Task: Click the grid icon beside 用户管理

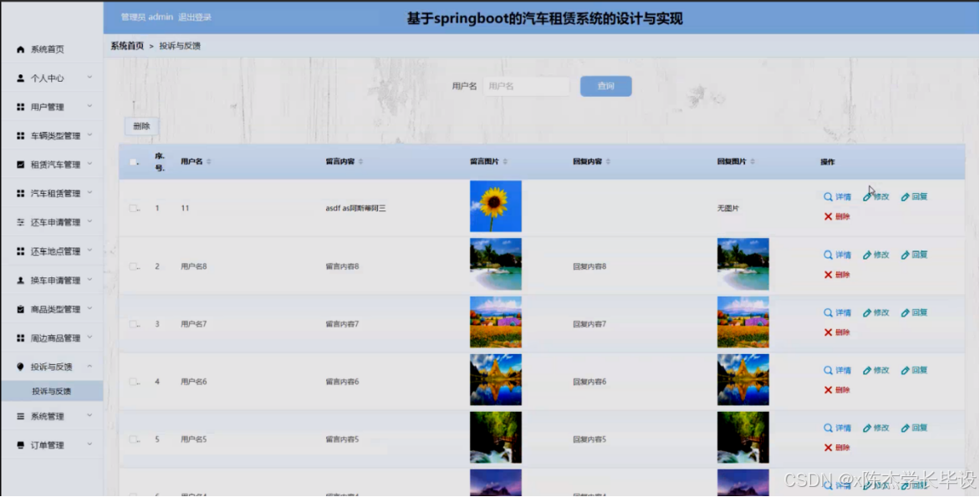Action: [x=21, y=108]
